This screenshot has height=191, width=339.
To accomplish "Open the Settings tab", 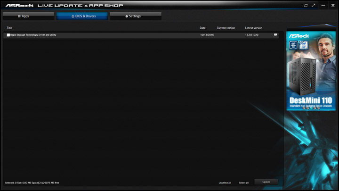I will pos(136,16).
